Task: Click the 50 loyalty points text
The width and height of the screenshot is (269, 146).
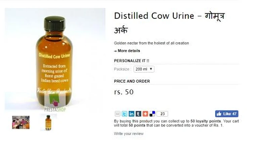Action: click(206, 121)
